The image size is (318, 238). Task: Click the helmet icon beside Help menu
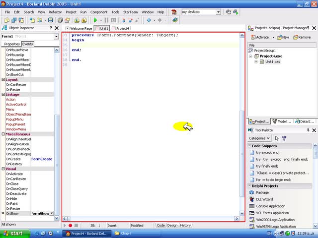(x=174, y=12)
